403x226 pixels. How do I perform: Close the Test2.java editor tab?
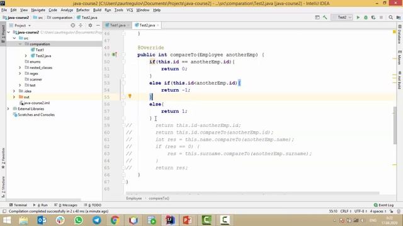[158, 25]
